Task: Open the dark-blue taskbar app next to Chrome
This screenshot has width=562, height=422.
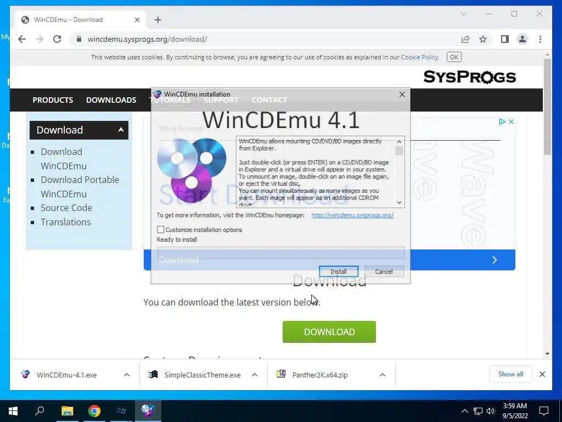Action: coord(121,411)
